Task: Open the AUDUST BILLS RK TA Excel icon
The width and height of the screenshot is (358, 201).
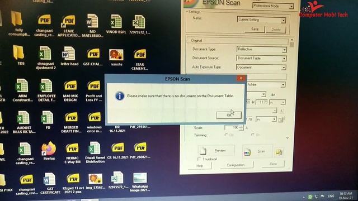Action: point(23,122)
